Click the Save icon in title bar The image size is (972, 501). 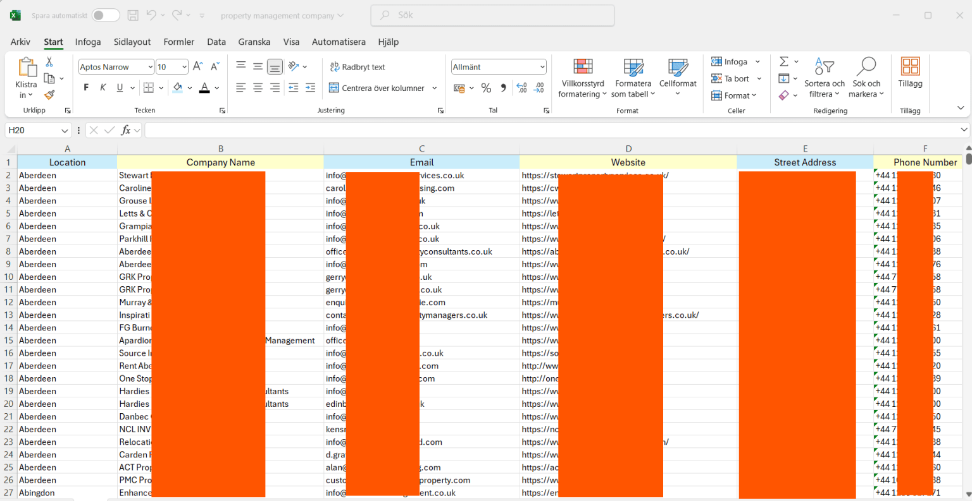point(133,15)
